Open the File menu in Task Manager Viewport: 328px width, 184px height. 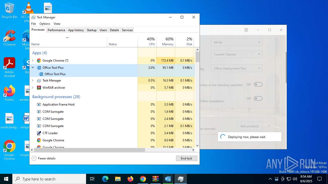click(x=34, y=24)
